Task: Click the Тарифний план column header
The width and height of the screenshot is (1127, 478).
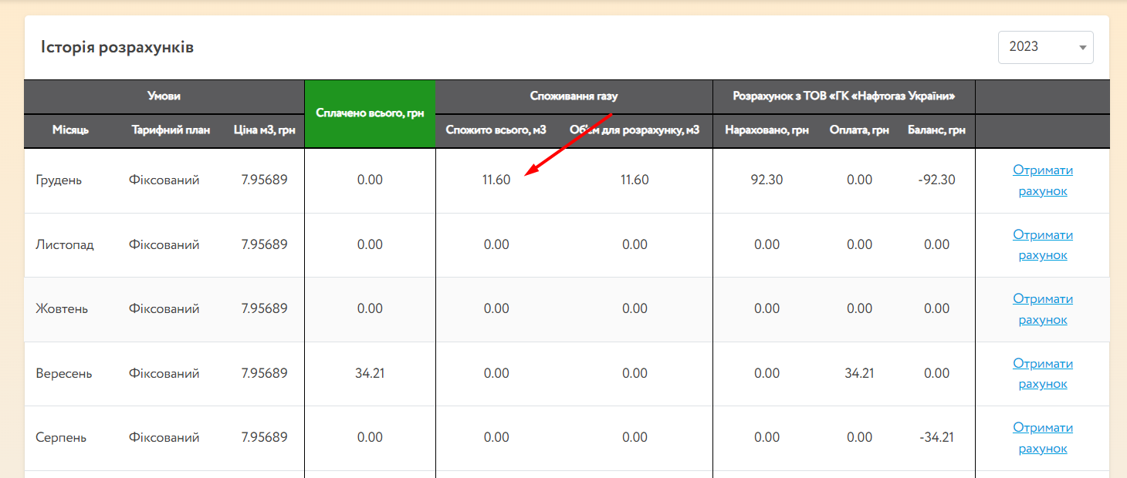Action: [171, 130]
